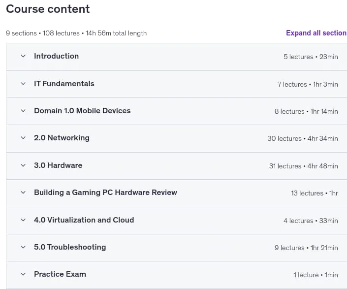Click the Practice Exam section title

60,274
